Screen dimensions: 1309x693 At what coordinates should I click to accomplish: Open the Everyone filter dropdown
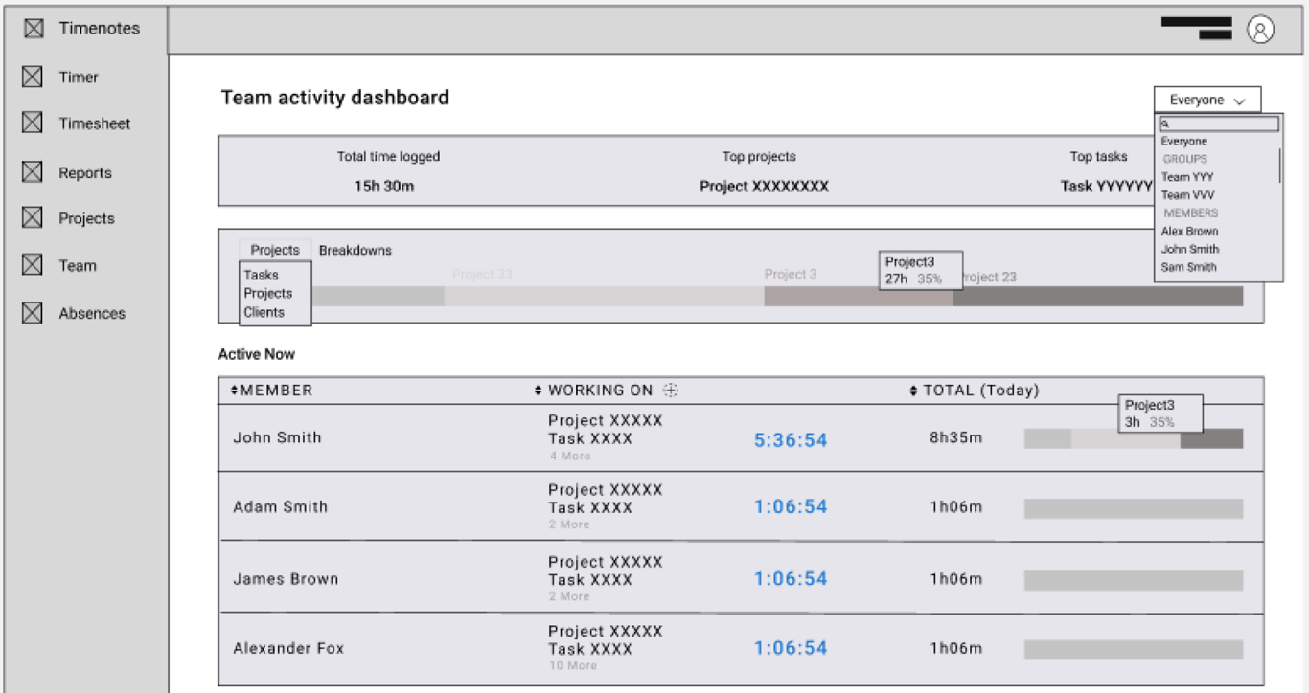(x=1207, y=100)
